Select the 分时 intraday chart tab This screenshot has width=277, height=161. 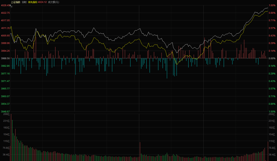click(x=24, y=2)
